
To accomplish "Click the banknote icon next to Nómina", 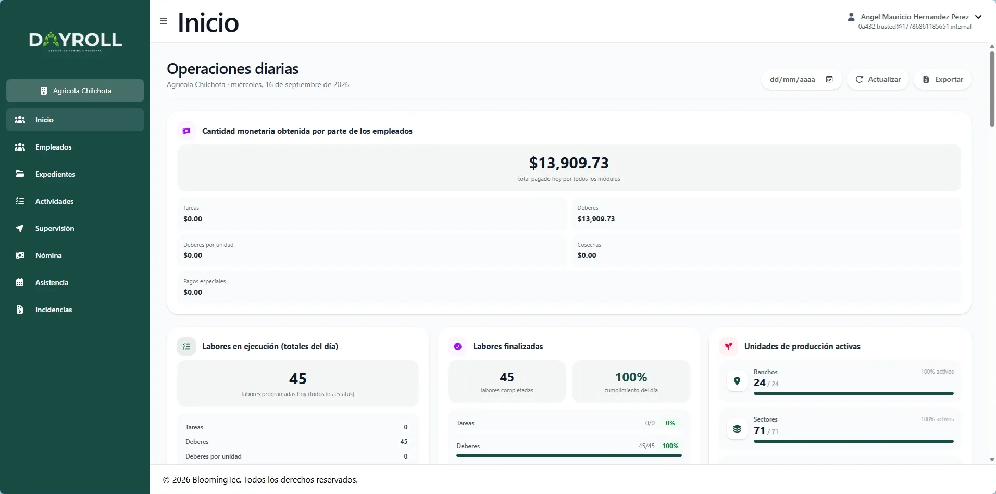I will pyautogui.click(x=20, y=255).
